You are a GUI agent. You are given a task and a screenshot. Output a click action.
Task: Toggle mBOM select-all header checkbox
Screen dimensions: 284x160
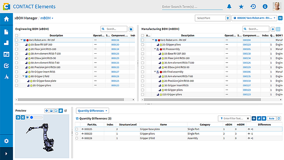(x=142, y=36)
